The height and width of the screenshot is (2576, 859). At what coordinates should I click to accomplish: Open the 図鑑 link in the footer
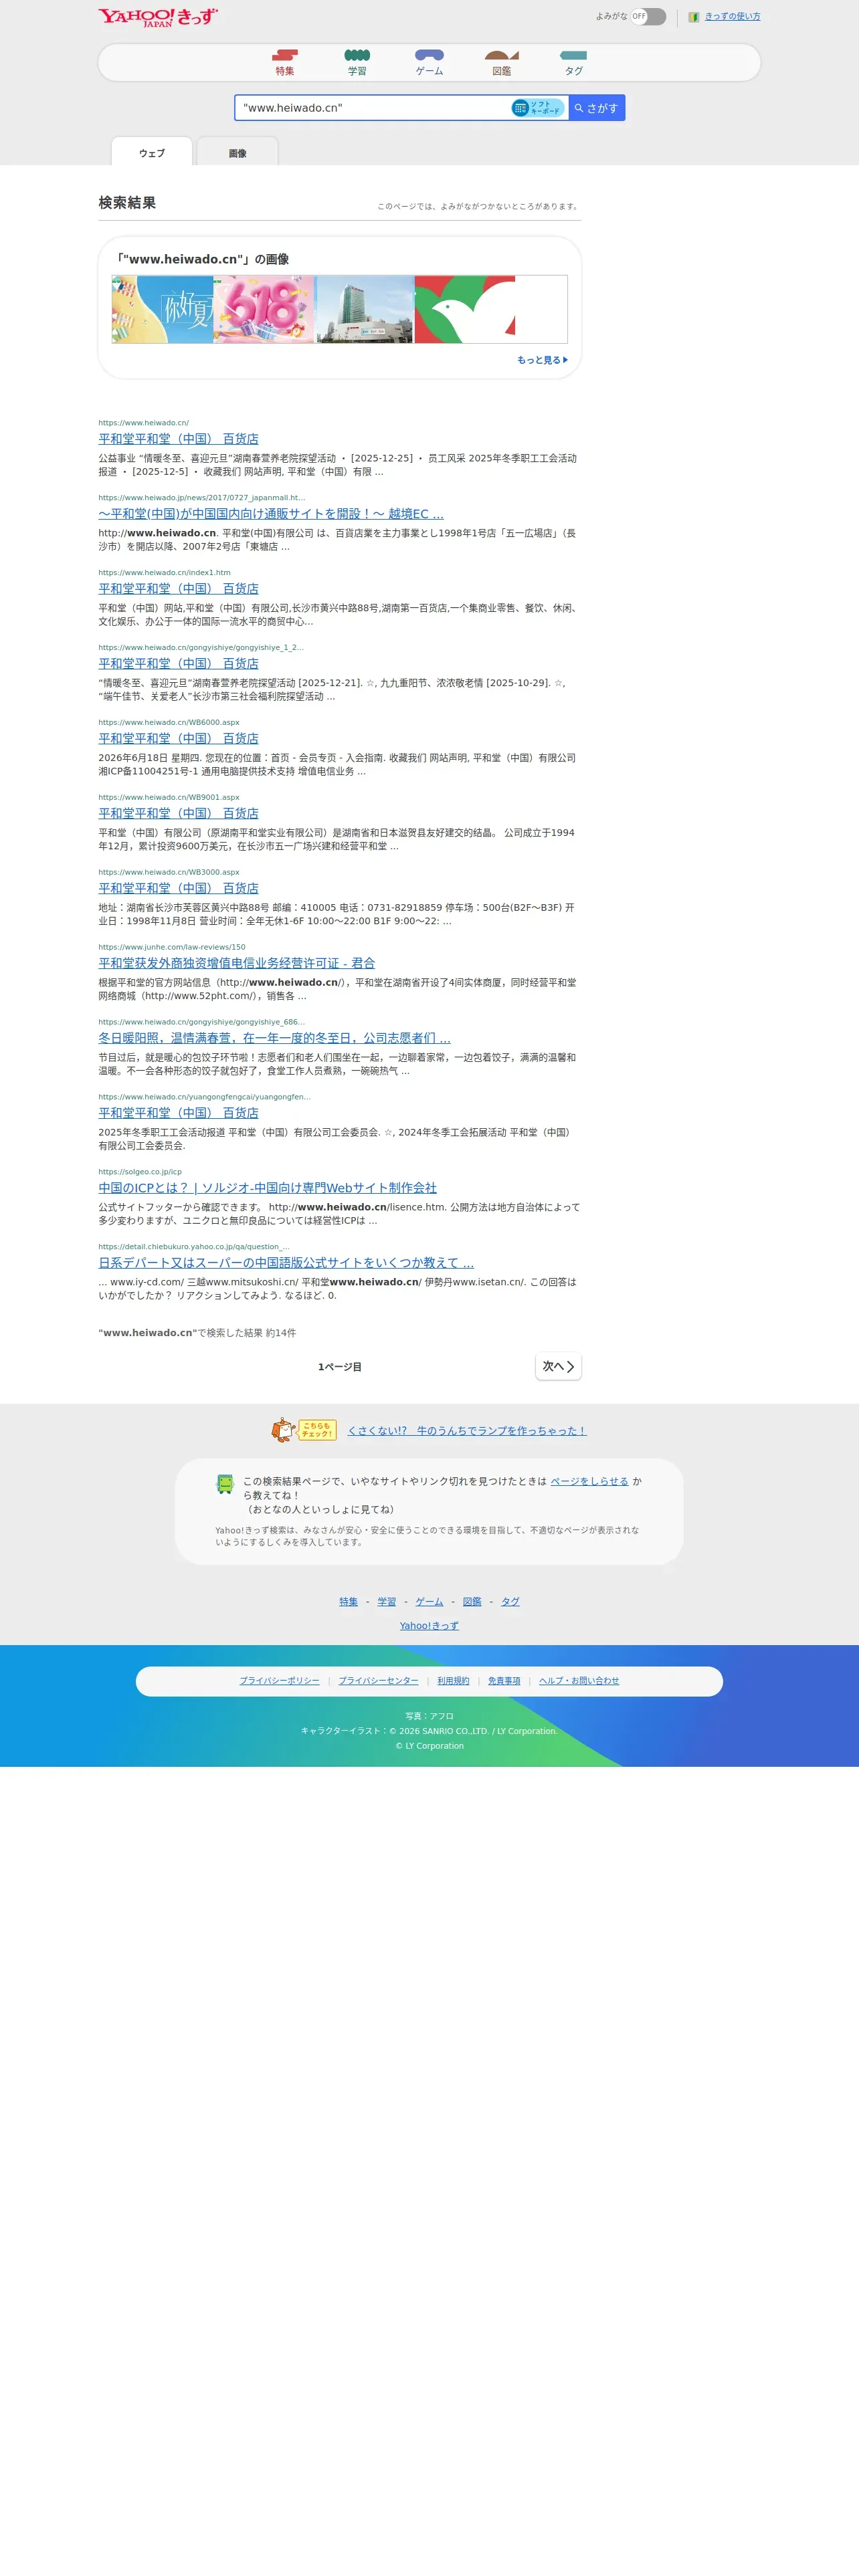(x=472, y=1601)
